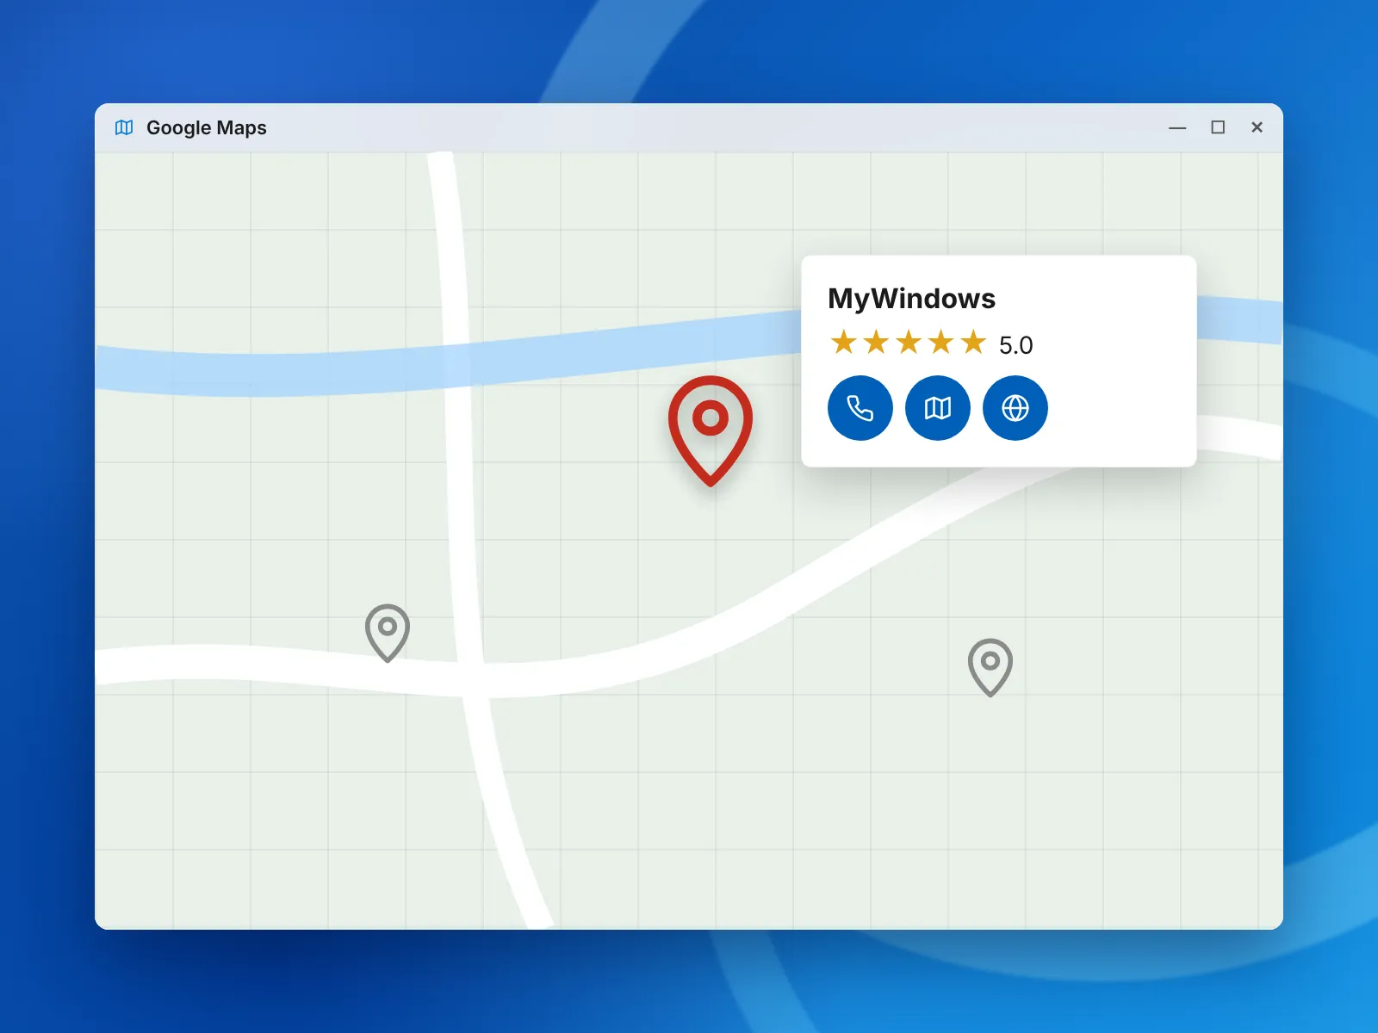This screenshot has width=1378, height=1033.
Task: Call MyWindows using the phone button
Action: tap(860, 408)
